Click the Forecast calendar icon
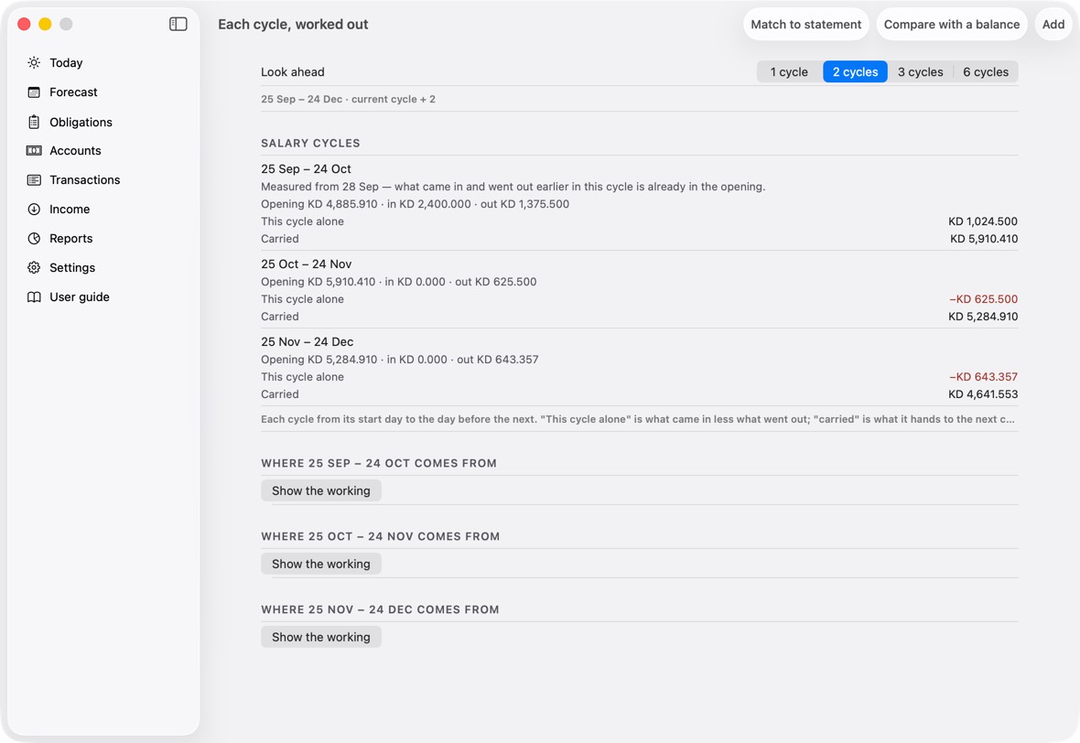Screen dimensions: 1080x743 pos(34,92)
